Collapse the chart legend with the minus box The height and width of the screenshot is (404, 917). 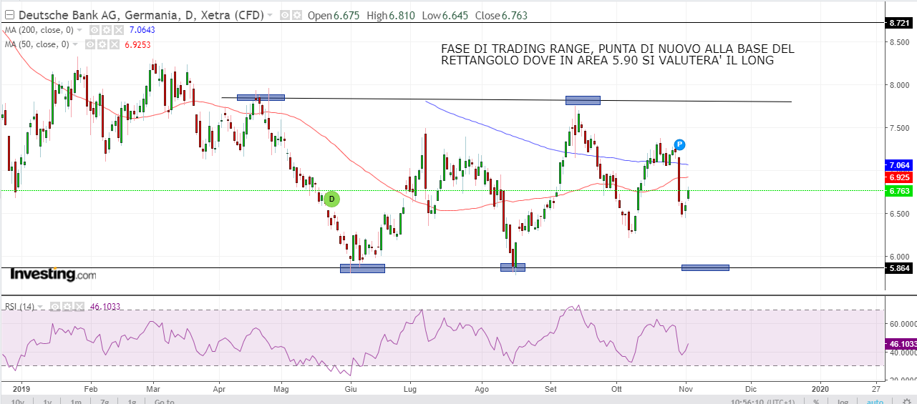click(9, 15)
